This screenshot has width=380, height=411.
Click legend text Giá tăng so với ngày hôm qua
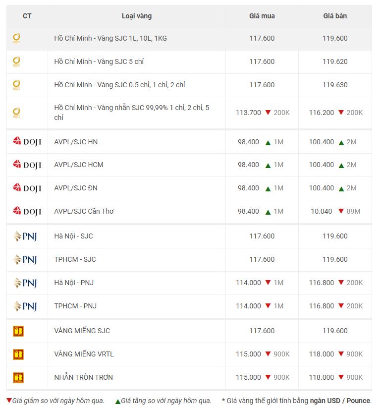coord(166,401)
